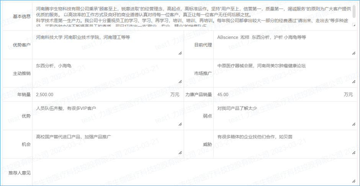Click the resize handle of 目前代理 field

click(x=354, y=54)
